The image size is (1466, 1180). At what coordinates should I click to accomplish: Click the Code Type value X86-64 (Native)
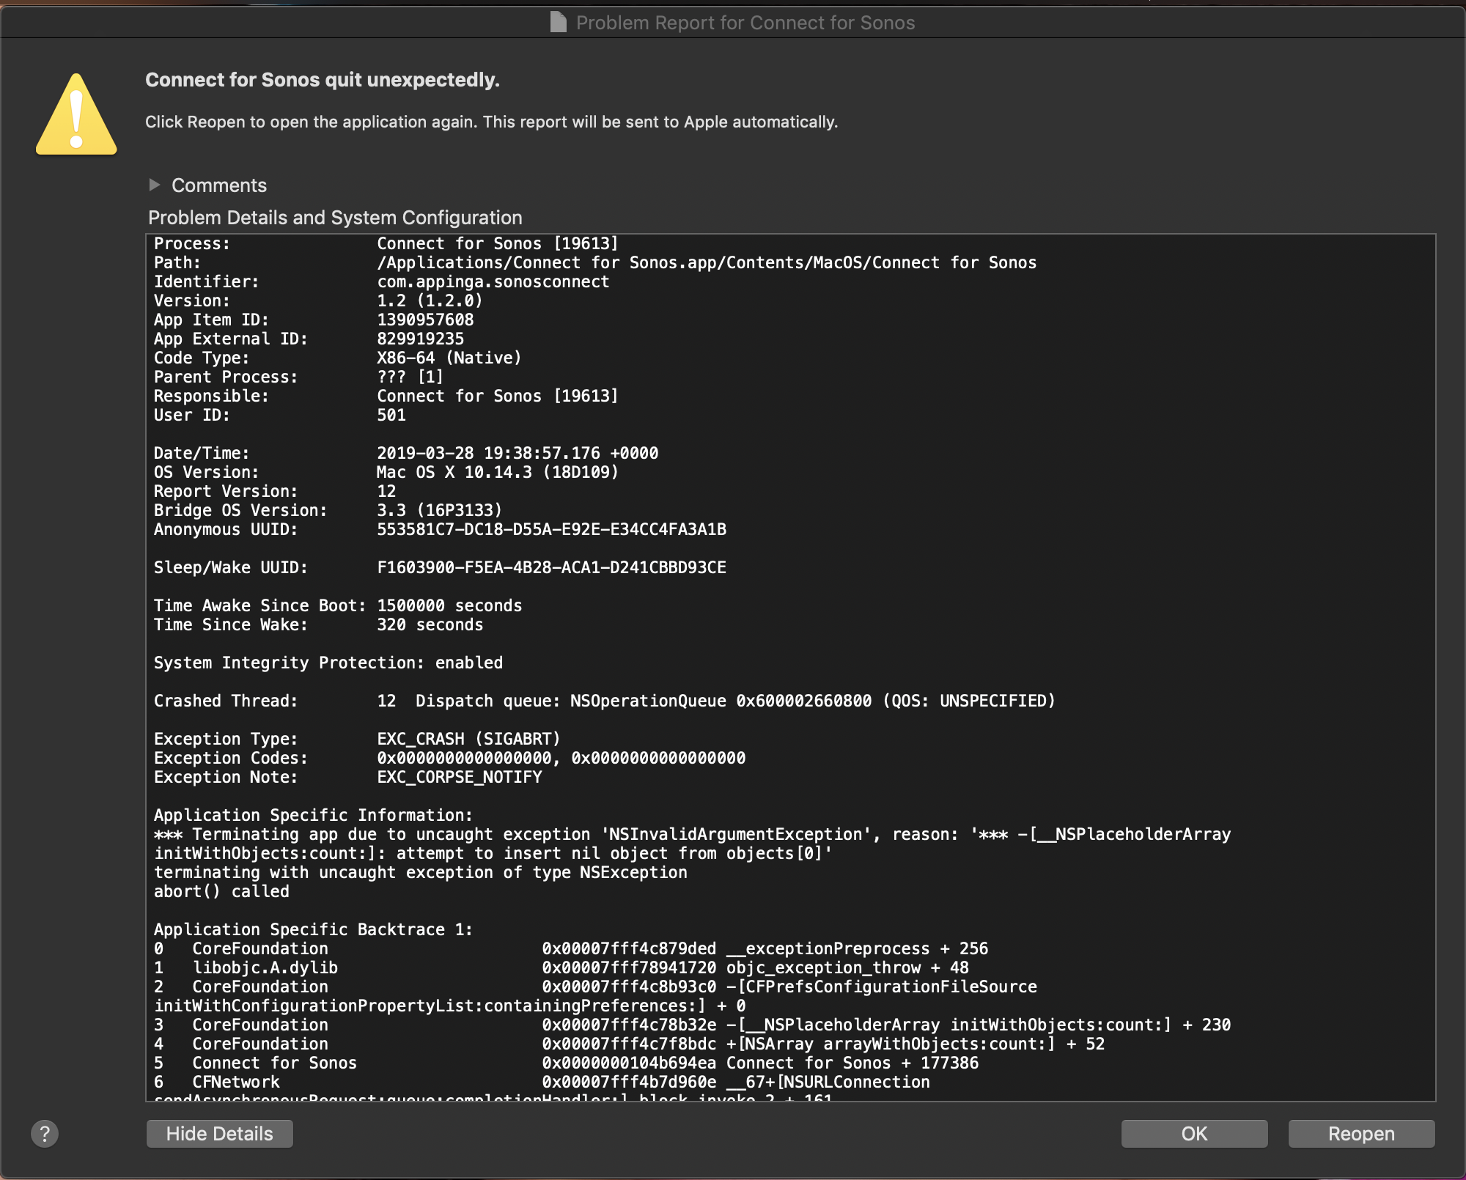tap(449, 358)
